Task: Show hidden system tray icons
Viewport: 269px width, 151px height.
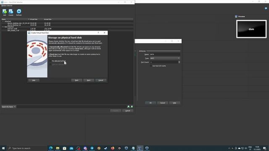Action: pyautogui.click(x=229, y=148)
